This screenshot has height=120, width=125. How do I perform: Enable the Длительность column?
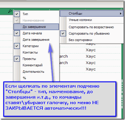tap(36, 71)
